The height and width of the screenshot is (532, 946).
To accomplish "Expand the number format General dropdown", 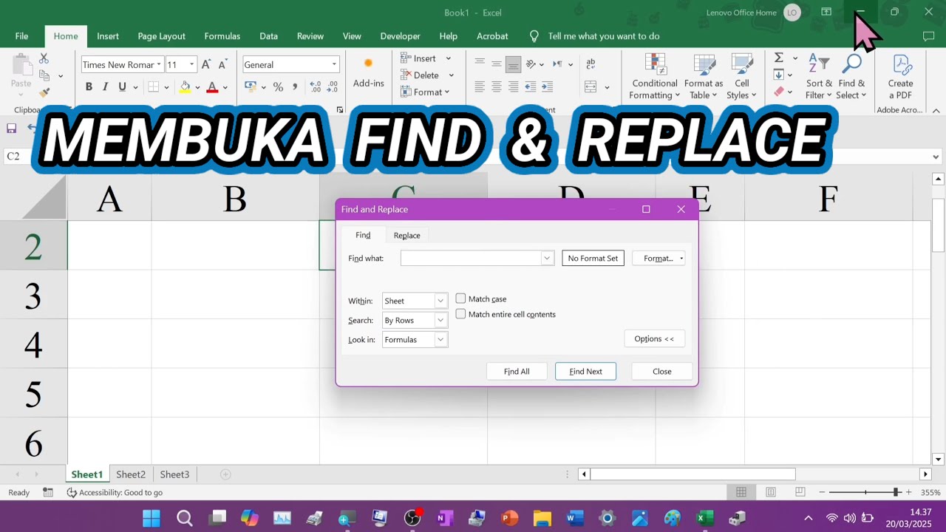I will pos(334,64).
